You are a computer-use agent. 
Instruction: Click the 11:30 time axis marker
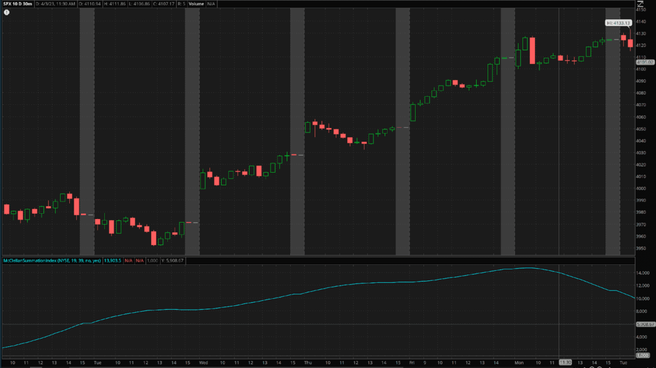pos(565,363)
